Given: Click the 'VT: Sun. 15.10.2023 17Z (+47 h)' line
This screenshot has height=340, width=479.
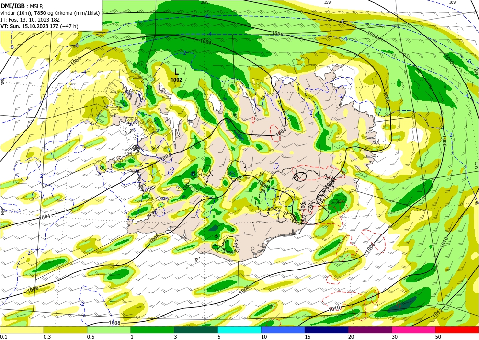Looking at the screenshot, I should [39, 26].
